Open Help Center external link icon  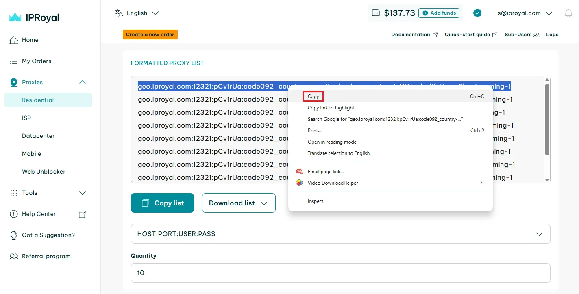[82, 214]
